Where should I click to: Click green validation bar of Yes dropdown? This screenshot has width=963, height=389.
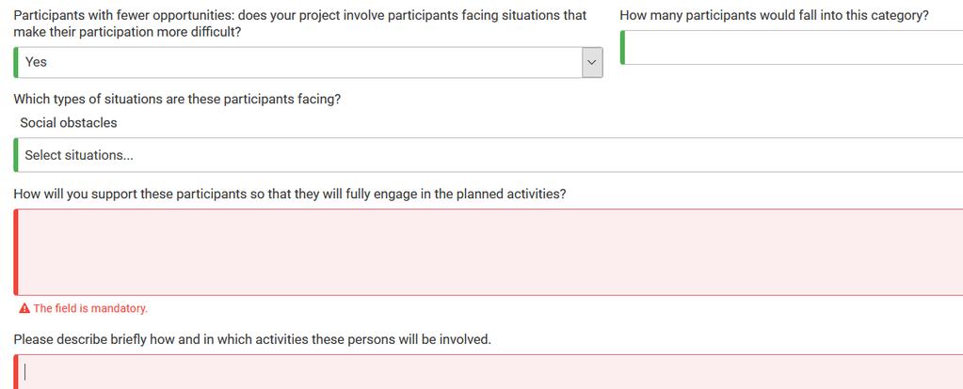pyautogui.click(x=16, y=63)
